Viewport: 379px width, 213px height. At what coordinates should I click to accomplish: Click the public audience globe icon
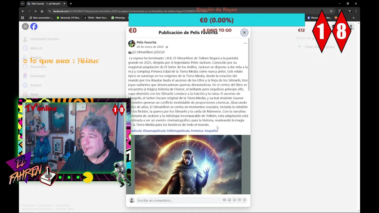(x=167, y=47)
